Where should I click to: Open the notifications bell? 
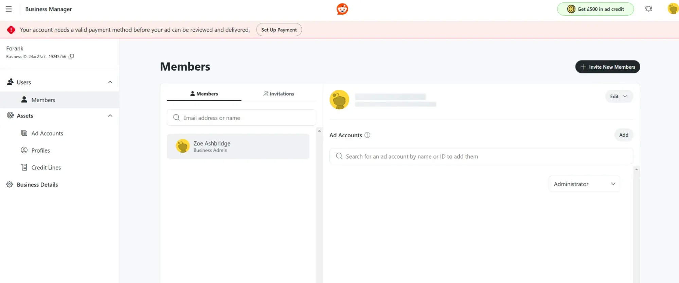coord(648,9)
